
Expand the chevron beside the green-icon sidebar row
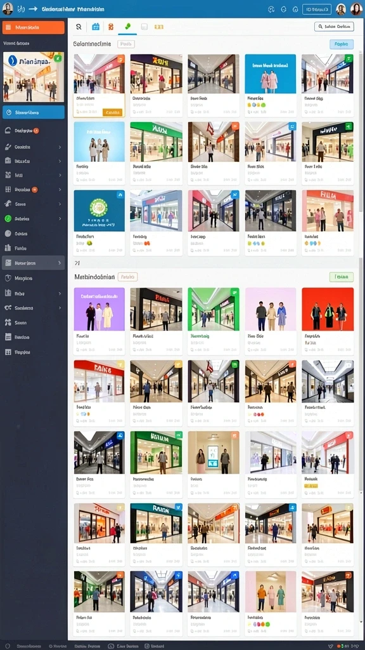60,218
